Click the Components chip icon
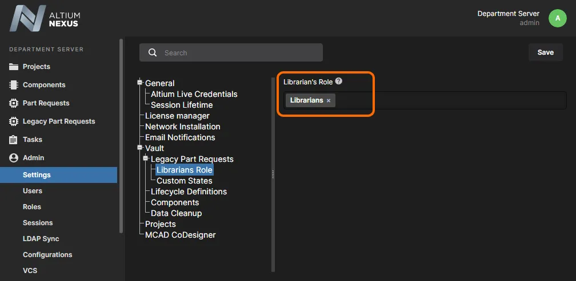The image size is (576, 281). 14,85
